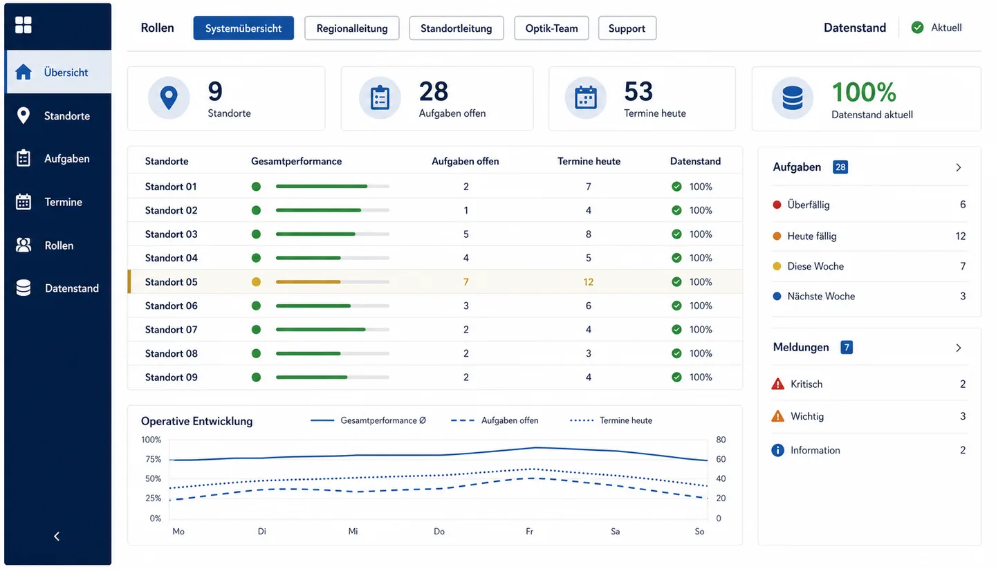Open Termine in the sidebar menu
Viewport: 996px width, 569px height.
[59, 202]
